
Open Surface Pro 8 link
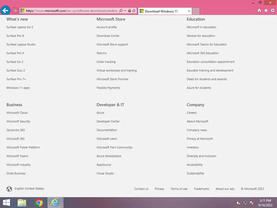(15, 36)
